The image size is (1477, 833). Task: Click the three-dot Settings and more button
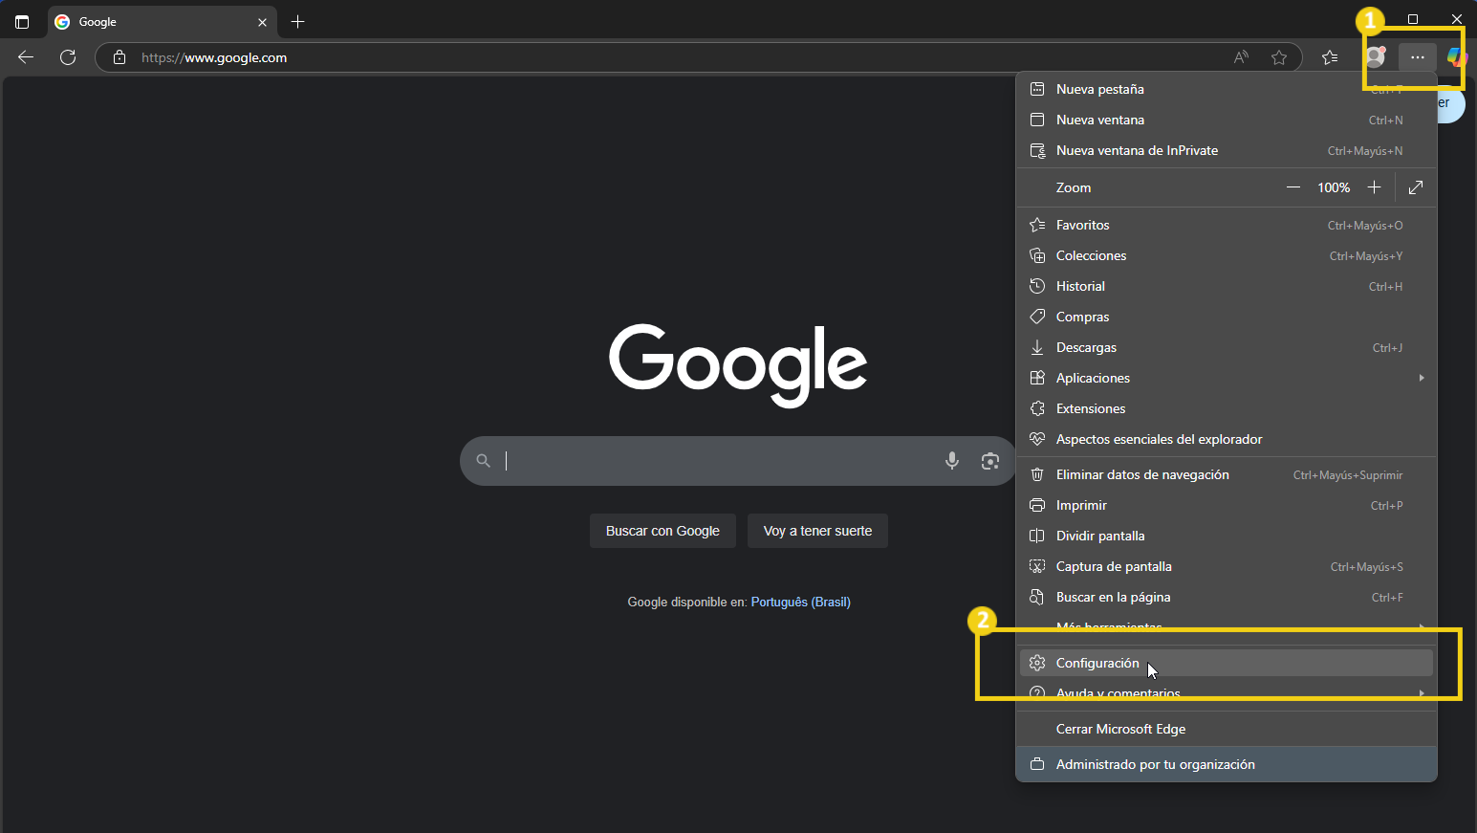pyautogui.click(x=1418, y=57)
